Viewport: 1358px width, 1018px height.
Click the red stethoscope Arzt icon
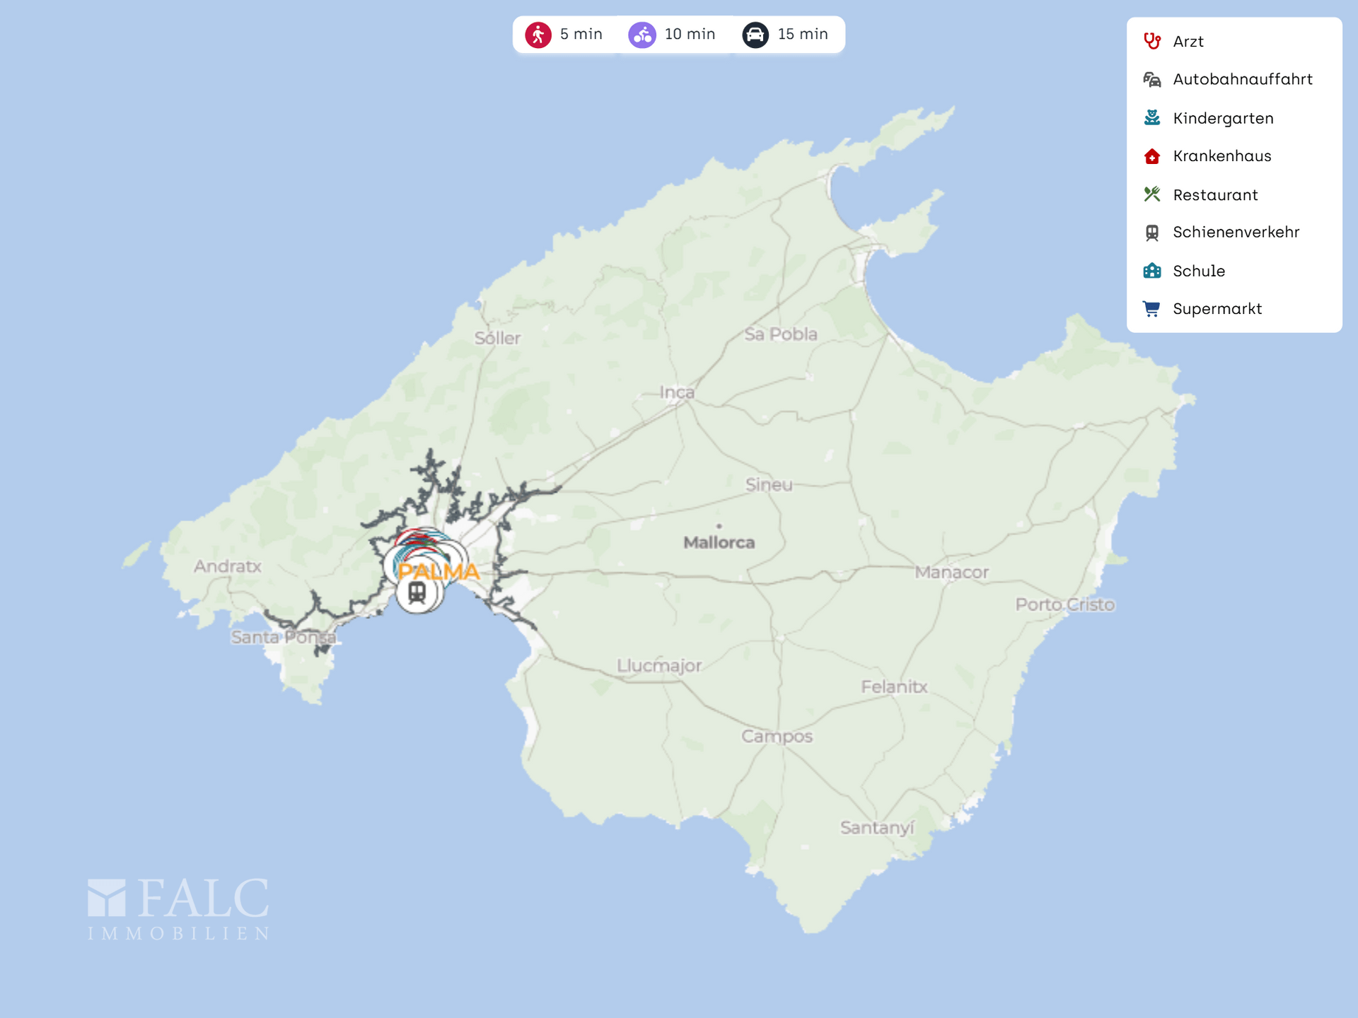click(x=1152, y=41)
